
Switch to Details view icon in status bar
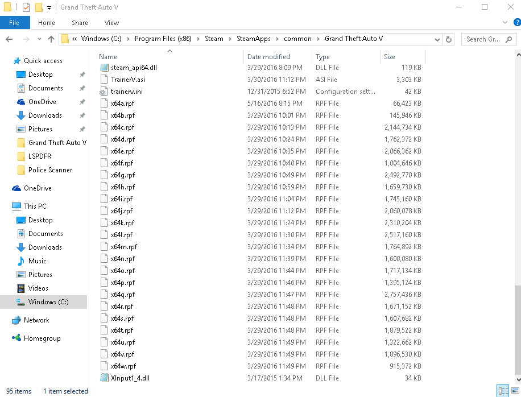click(x=502, y=391)
